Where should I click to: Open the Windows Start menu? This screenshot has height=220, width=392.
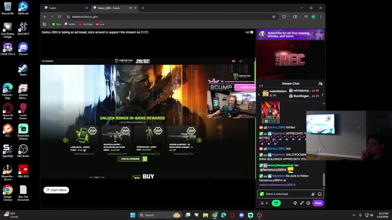133,215
